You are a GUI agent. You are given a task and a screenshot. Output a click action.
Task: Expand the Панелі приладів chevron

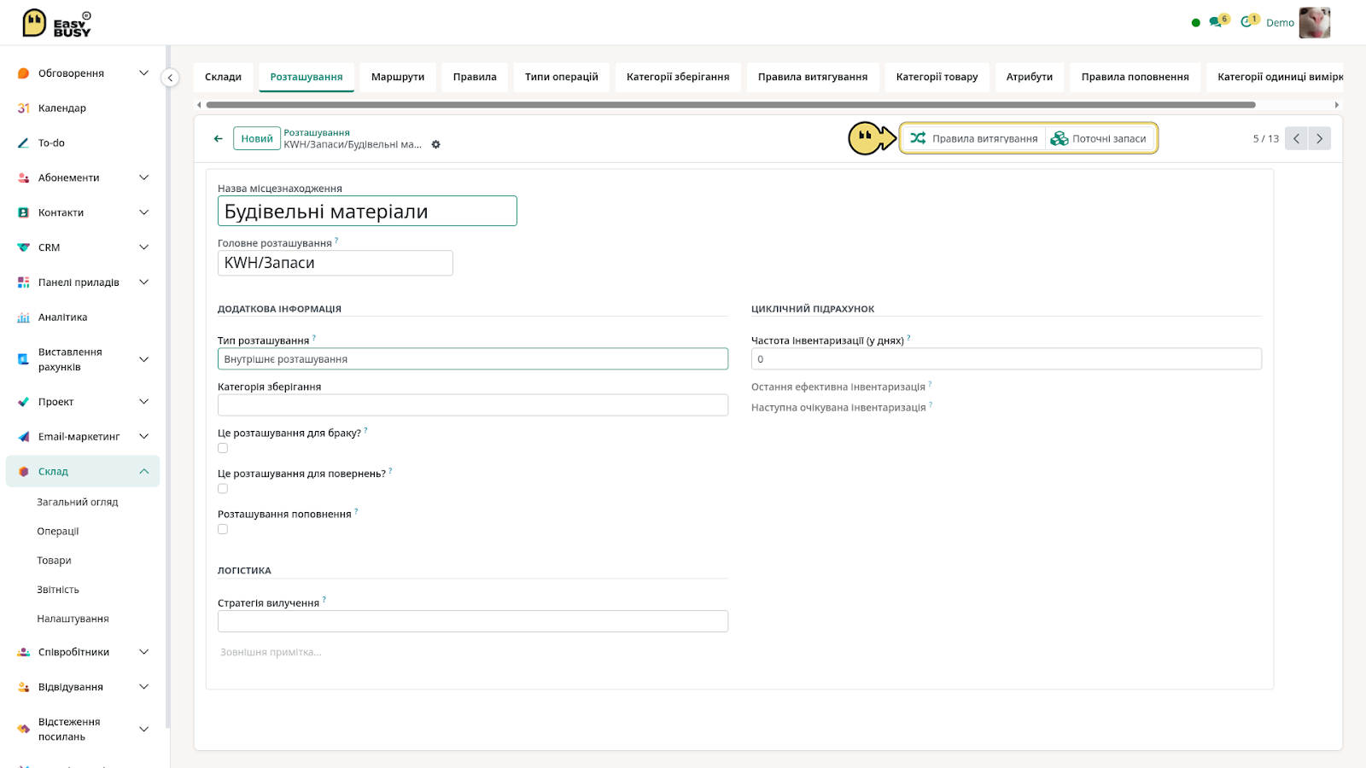[144, 282]
